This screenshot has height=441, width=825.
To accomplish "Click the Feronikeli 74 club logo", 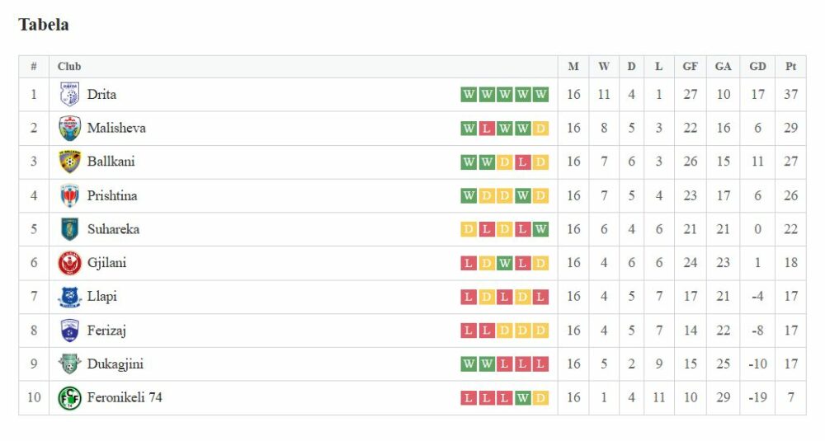I will [69, 398].
